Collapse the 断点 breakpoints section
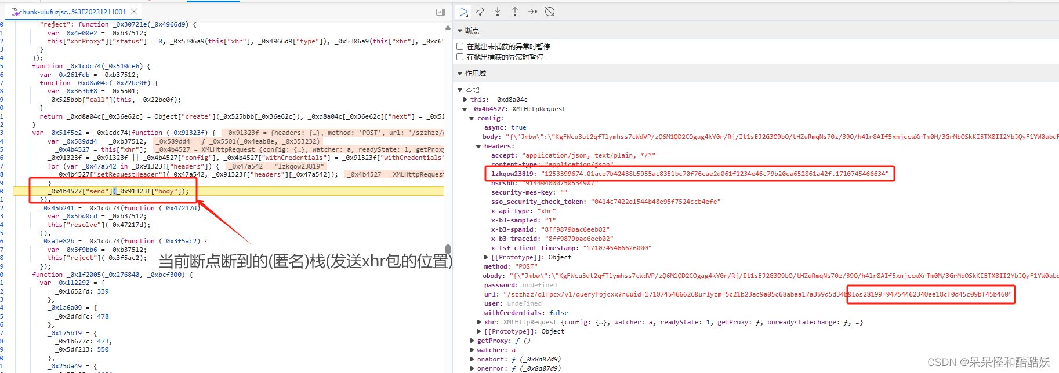Screen dimensions: 1059x373 460,31
